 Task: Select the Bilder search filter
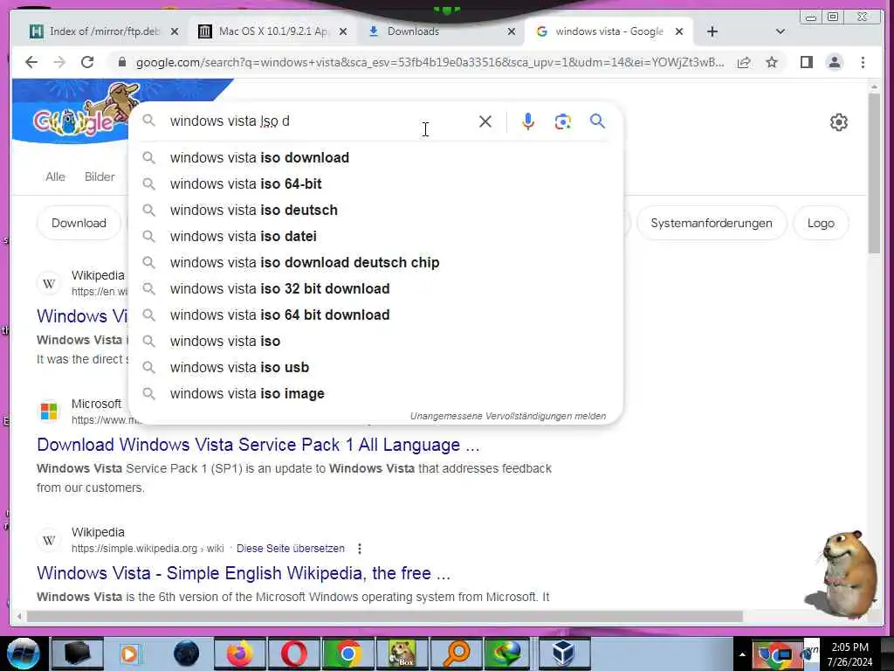click(x=100, y=176)
